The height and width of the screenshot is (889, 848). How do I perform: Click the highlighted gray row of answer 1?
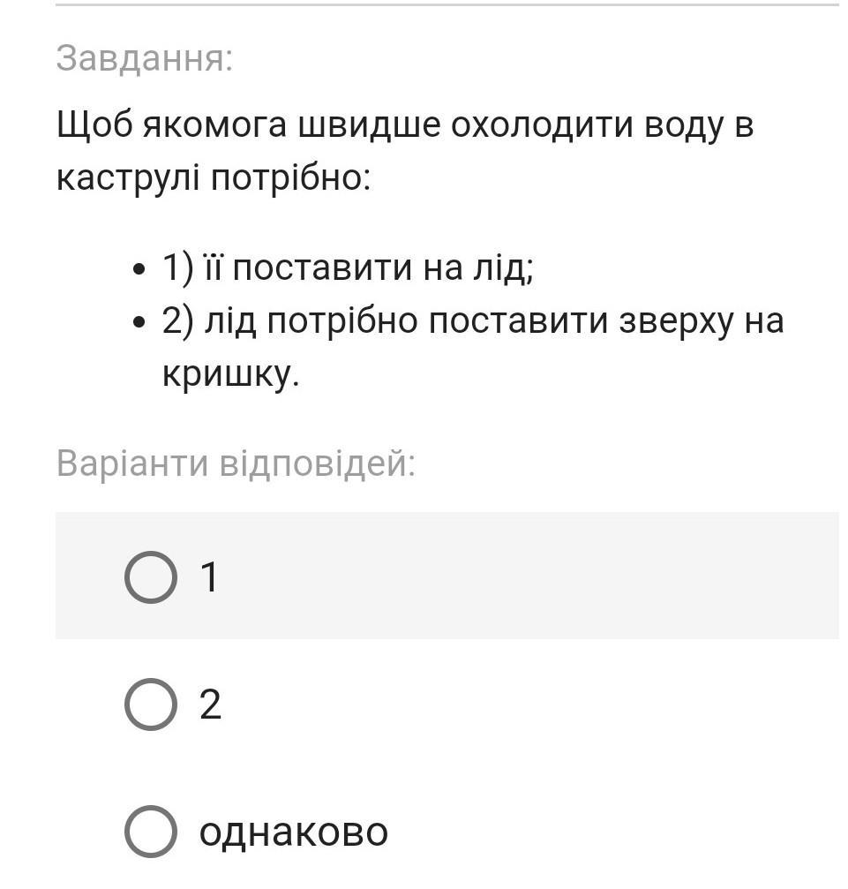point(447,576)
